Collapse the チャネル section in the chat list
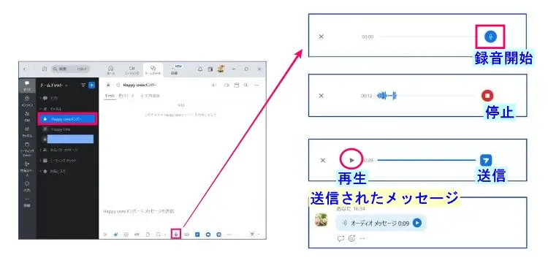The width and height of the screenshot is (548, 263). click(x=51, y=109)
